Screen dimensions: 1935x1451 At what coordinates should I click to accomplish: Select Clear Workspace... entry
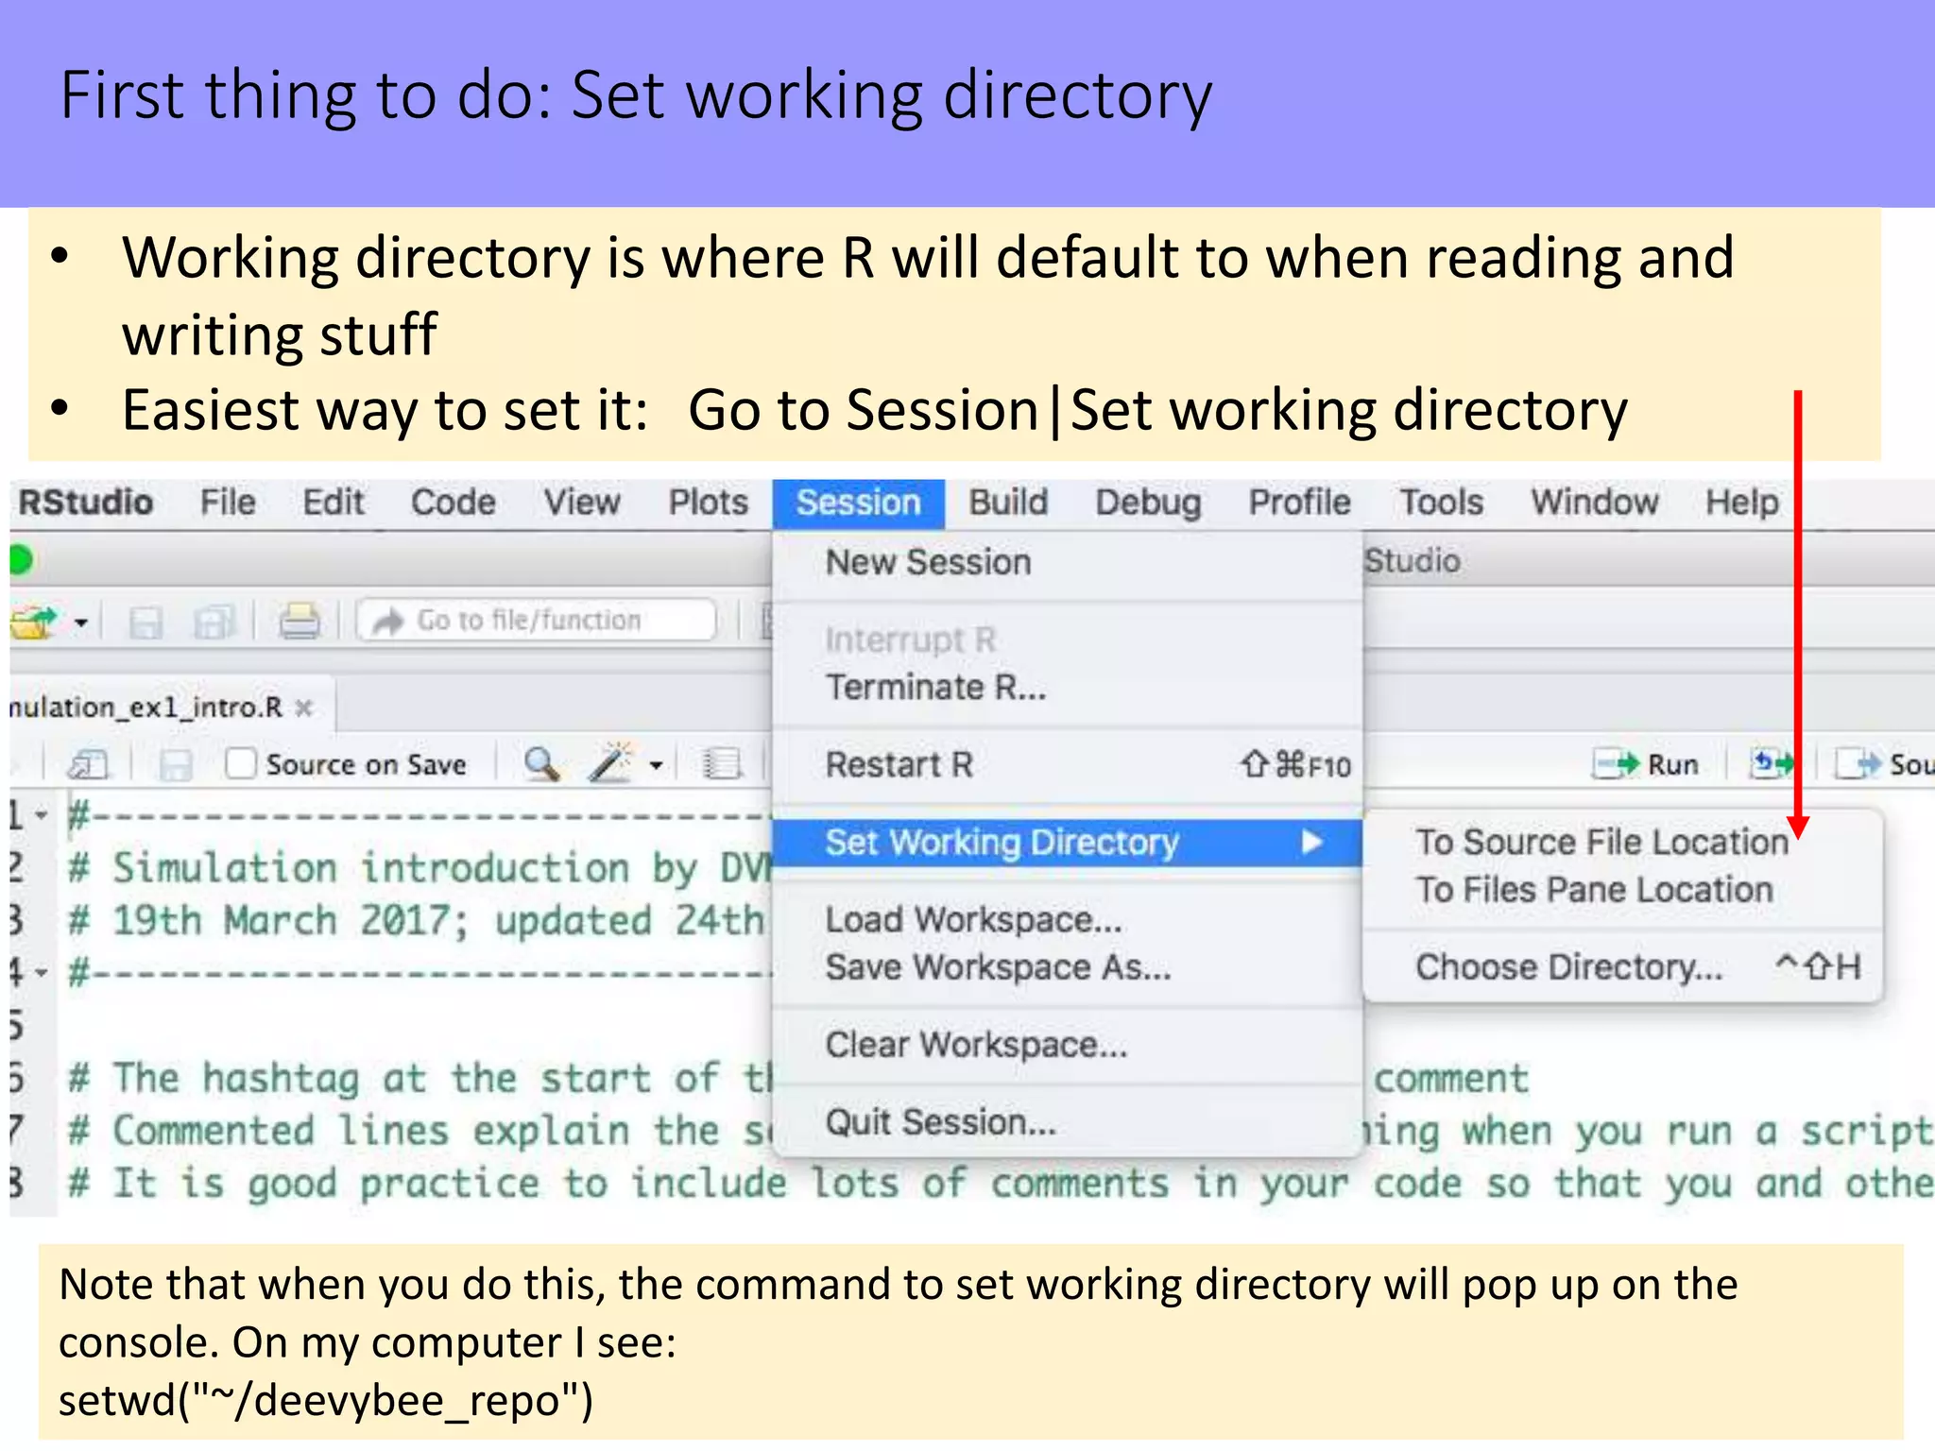1068,1045
